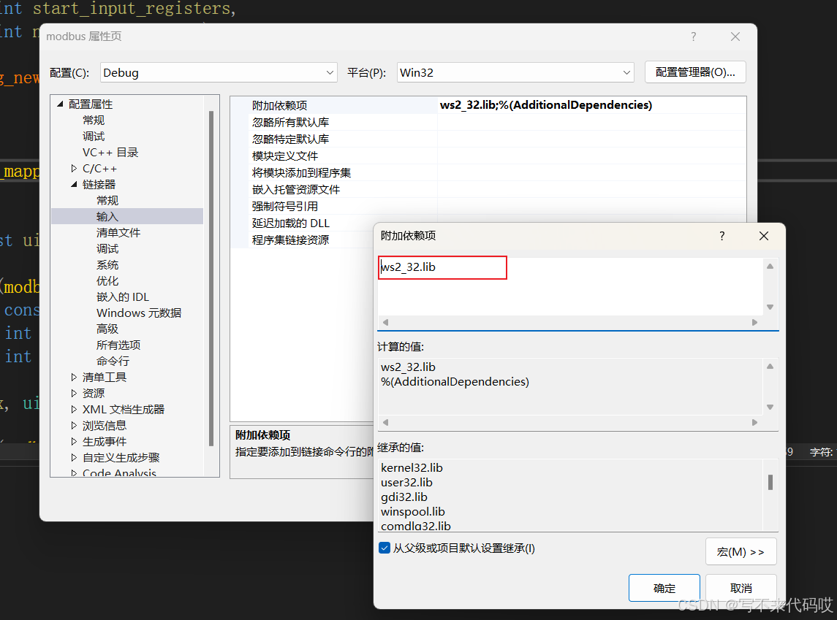Viewport: 837px width, 620px height.
Task: Click the help icon in the 附加依赖项 dialog
Action: pos(722,236)
